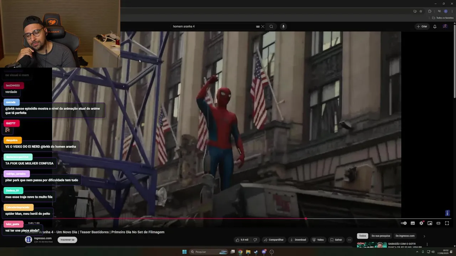Open OBS Studio from the taskbar
The width and height of the screenshot is (456, 256).
click(x=272, y=252)
